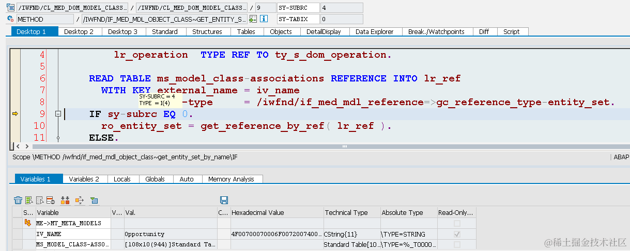
Task: Click the MS_MODEL_CLASS-ASSO variable cell
Action: [x=72, y=244]
